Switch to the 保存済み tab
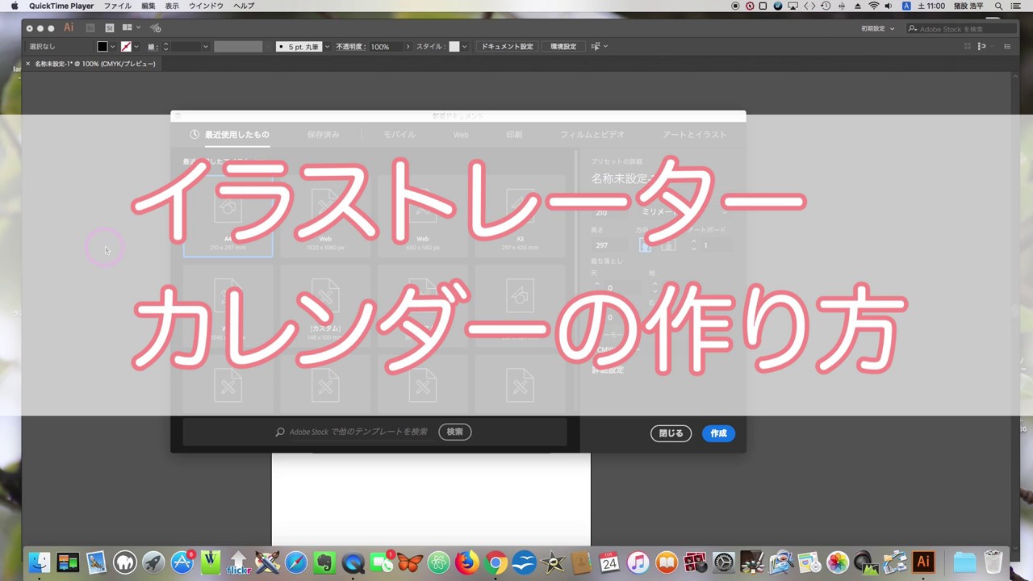The width and height of the screenshot is (1033, 581). click(323, 135)
